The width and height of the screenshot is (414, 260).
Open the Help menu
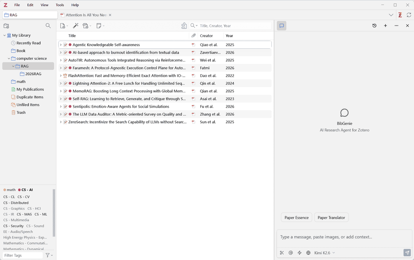pos(75,5)
